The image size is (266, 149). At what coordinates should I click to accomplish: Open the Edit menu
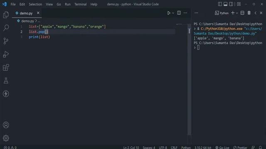pyautogui.click(x=22, y=4)
